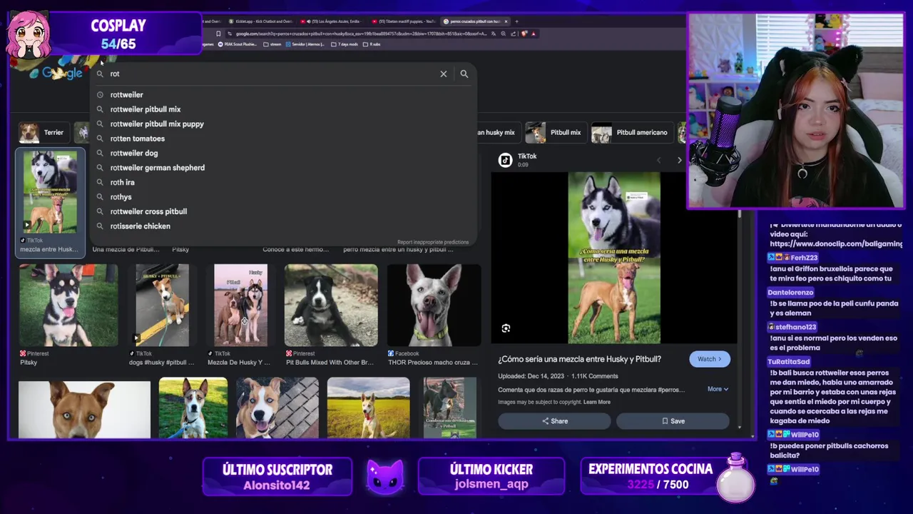Open the Brave Shields lion icon

(x=524, y=34)
